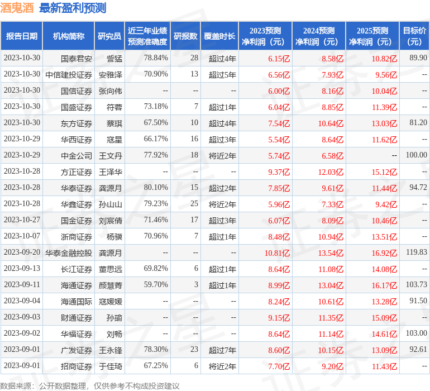The width and height of the screenshot is (430, 391).
Task: Click the 酒鬼酒 title text
Action: (17, 8)
